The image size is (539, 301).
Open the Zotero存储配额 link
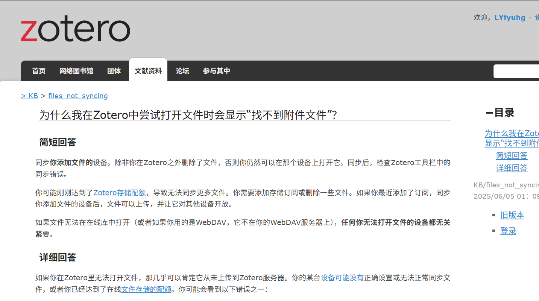pyautogui.click(x=120, y=193)
